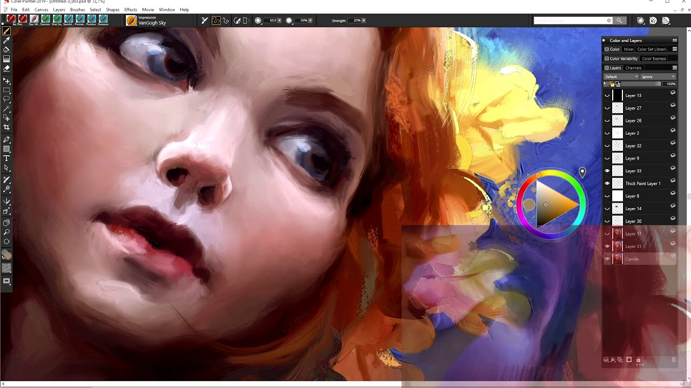Select the Brush tool in the toolbox
The height and width of the screenshot is (388, 691).
pyautogui.click(x=6, y=31)
